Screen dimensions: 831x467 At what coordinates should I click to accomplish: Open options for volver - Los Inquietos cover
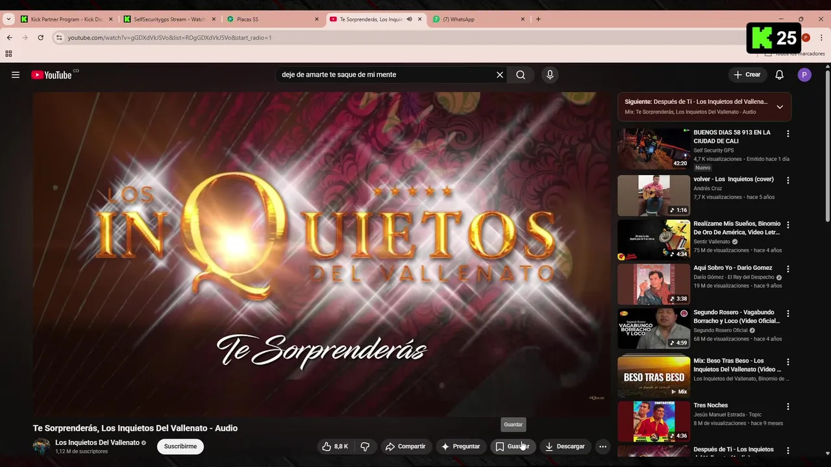(x=788, y=180)
